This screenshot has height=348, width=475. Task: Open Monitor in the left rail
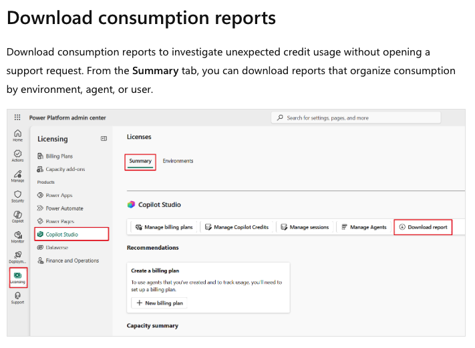pos(17,237)
